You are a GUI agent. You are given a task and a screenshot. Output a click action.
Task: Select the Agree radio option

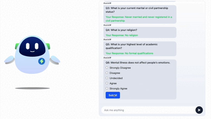point(107,83)
